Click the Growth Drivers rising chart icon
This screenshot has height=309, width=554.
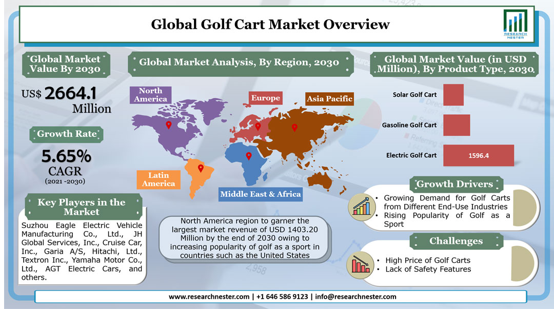pyautogui.click(x=362, y=207)
